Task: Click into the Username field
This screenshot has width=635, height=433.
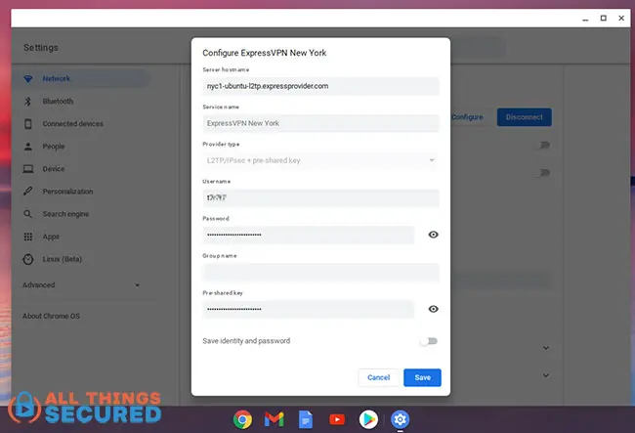Action: click(320, 197)
